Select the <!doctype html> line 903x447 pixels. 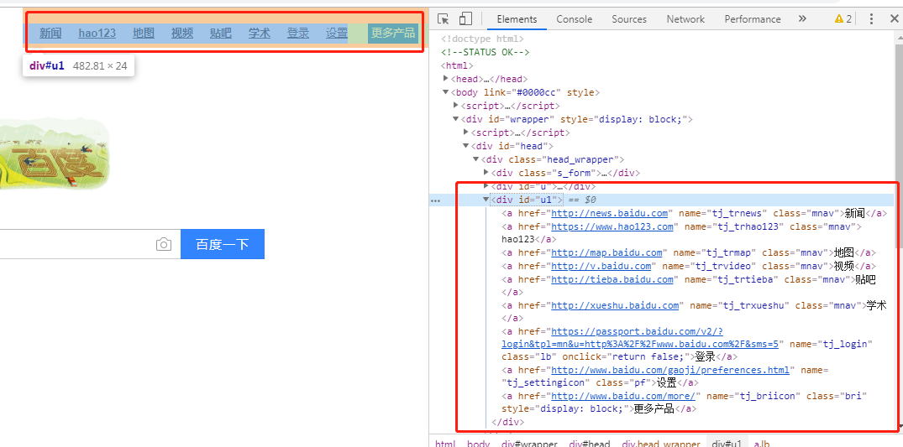(483, 39)
